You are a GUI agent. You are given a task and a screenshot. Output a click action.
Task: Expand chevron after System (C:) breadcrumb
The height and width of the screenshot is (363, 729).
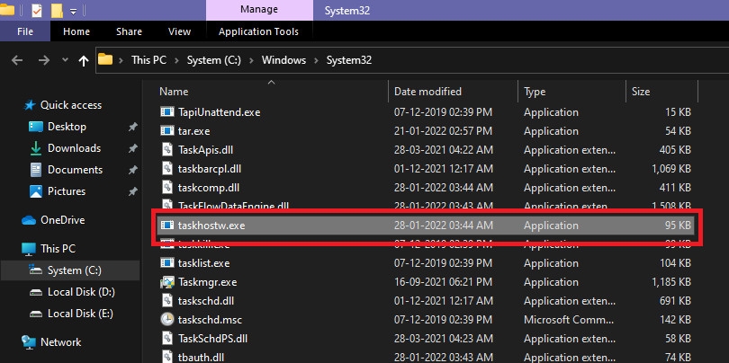(251, 60)
